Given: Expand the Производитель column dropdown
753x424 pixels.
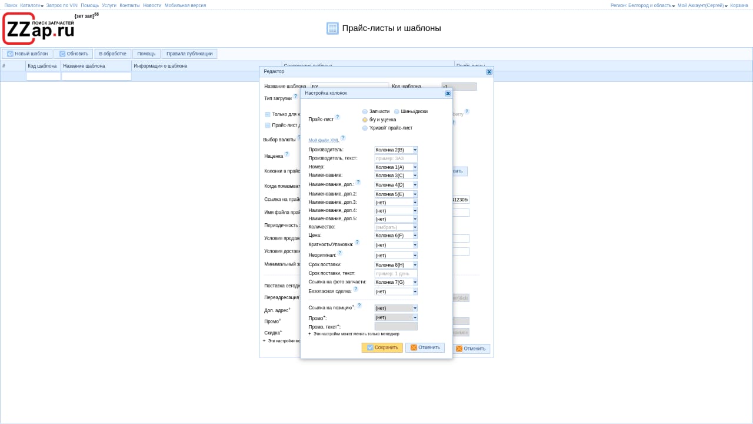Looking at the screenshot, I should [x=415, y=150].
